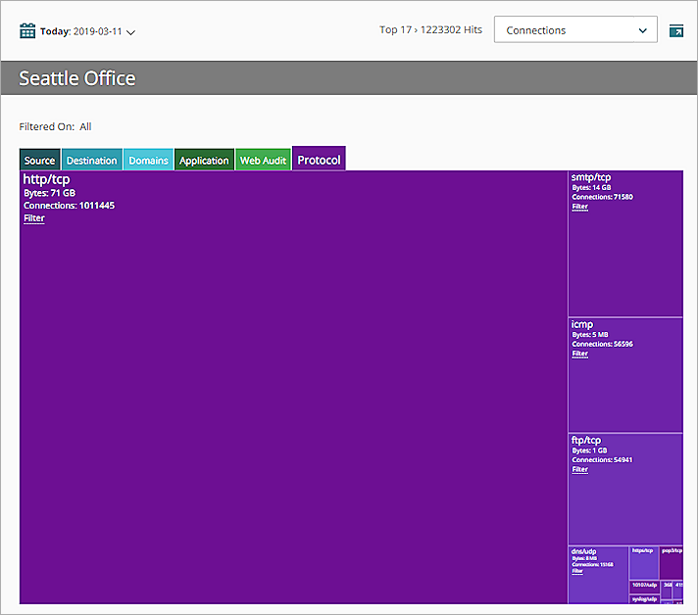Open the Domains tab
Image resolution: width=698 pixels, height=615 pixels.
pyautogui.click(x=149, y=161)
